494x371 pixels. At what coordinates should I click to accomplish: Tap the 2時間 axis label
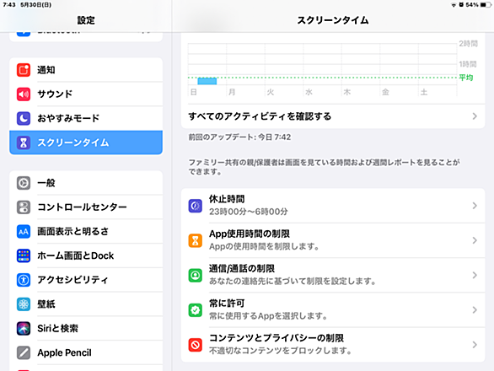(468, 44)
